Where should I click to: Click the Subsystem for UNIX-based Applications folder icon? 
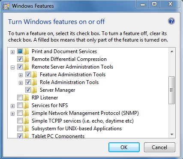click(26, 129)
